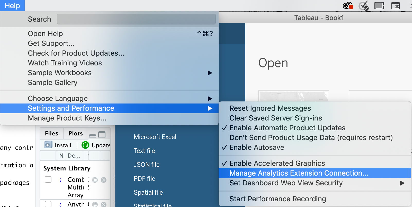Open the Help menu in menu bar
This screenshot has width=412, height=207.
(x=12, y=6)
